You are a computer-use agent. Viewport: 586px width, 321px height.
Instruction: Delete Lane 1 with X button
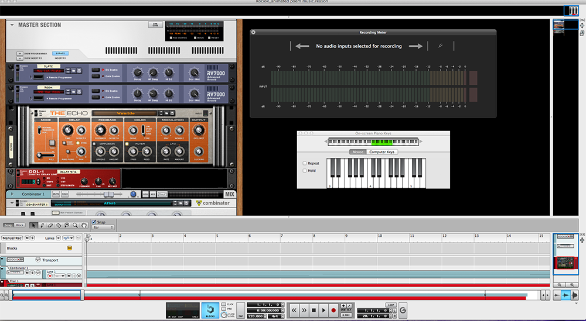tap(79, 276)
